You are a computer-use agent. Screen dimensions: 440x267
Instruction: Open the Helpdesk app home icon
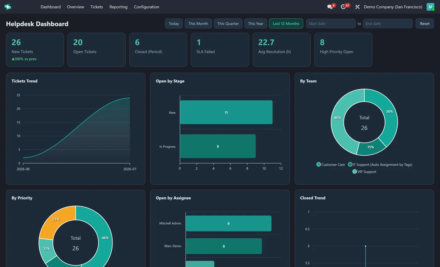(8, 7)
